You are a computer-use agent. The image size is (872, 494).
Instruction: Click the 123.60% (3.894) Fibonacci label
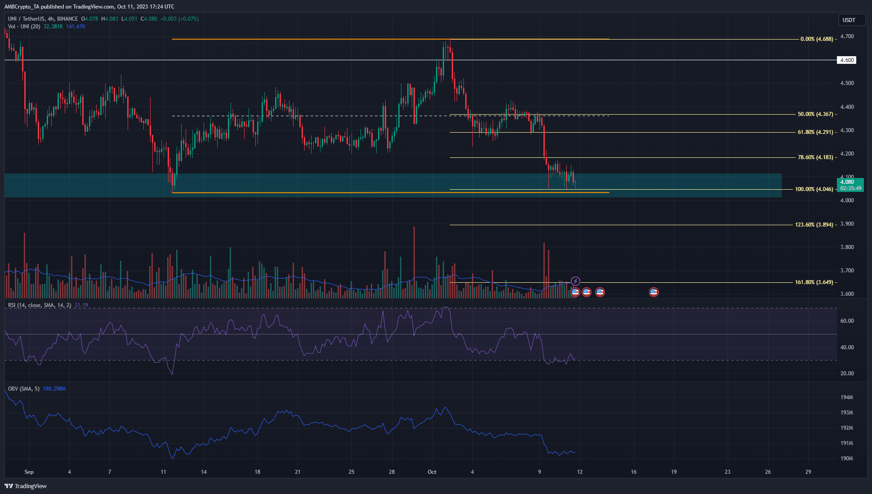(x=814, y=225)
